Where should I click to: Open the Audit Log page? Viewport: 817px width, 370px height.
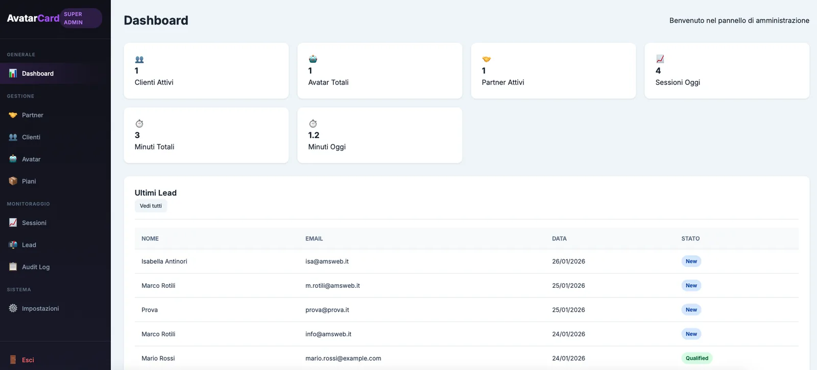point(55,267)
